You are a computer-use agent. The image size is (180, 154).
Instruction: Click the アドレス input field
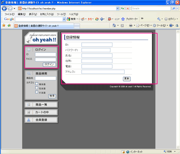coord(103,72)
